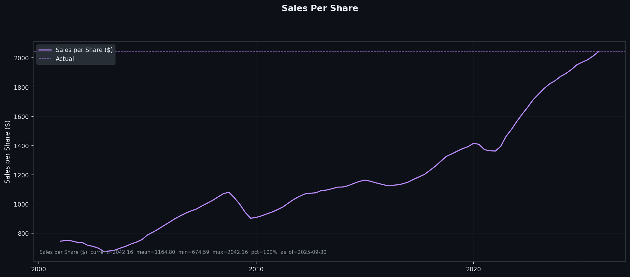Image resolution: width=630 pixels, height=277 pixels.
Task: Click the line's local peak at 2020
Action: coord(474,143)
